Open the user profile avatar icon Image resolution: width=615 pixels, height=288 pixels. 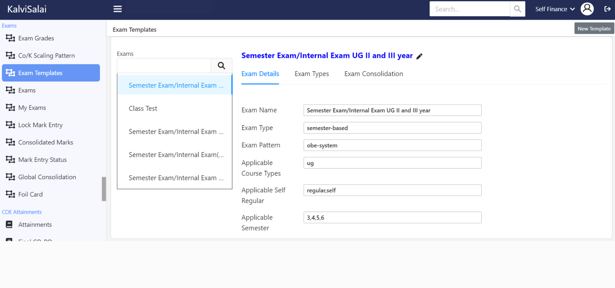pyautogui.click(x=587, y=9)
